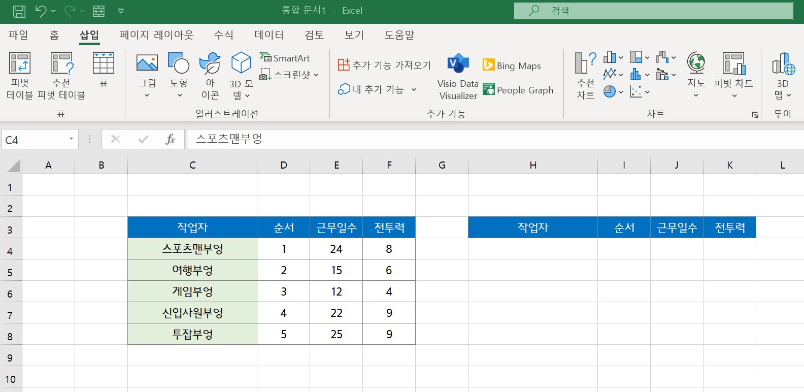The image size is (804, 392).
Task: Insert a combo chart
Action: coord(662,74)
